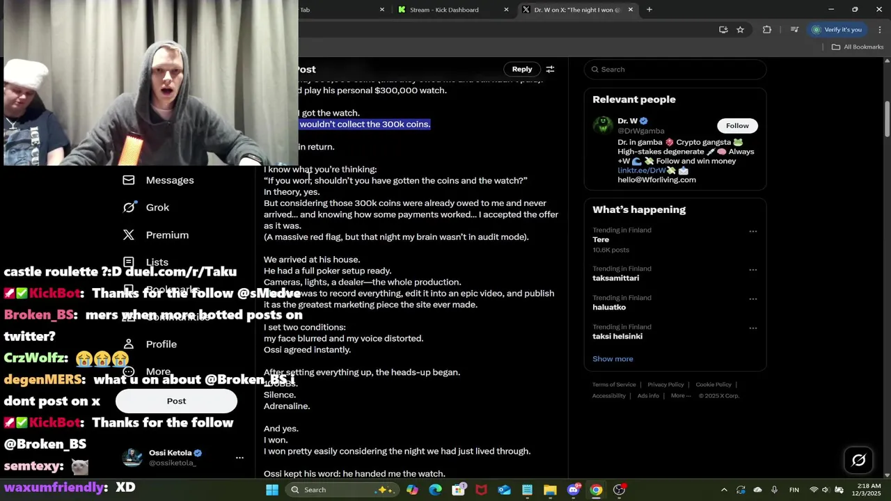Click the volume speaker tray icon

click(x=826, y=490)
